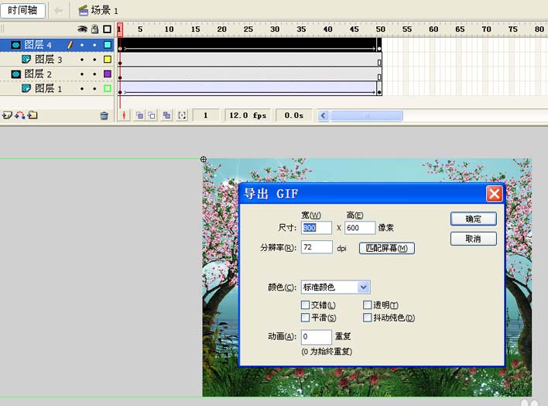Viewport: 548px width, 406px height.
Task: Toggle visibility dot of 图层 4
Action: (82, 45)
